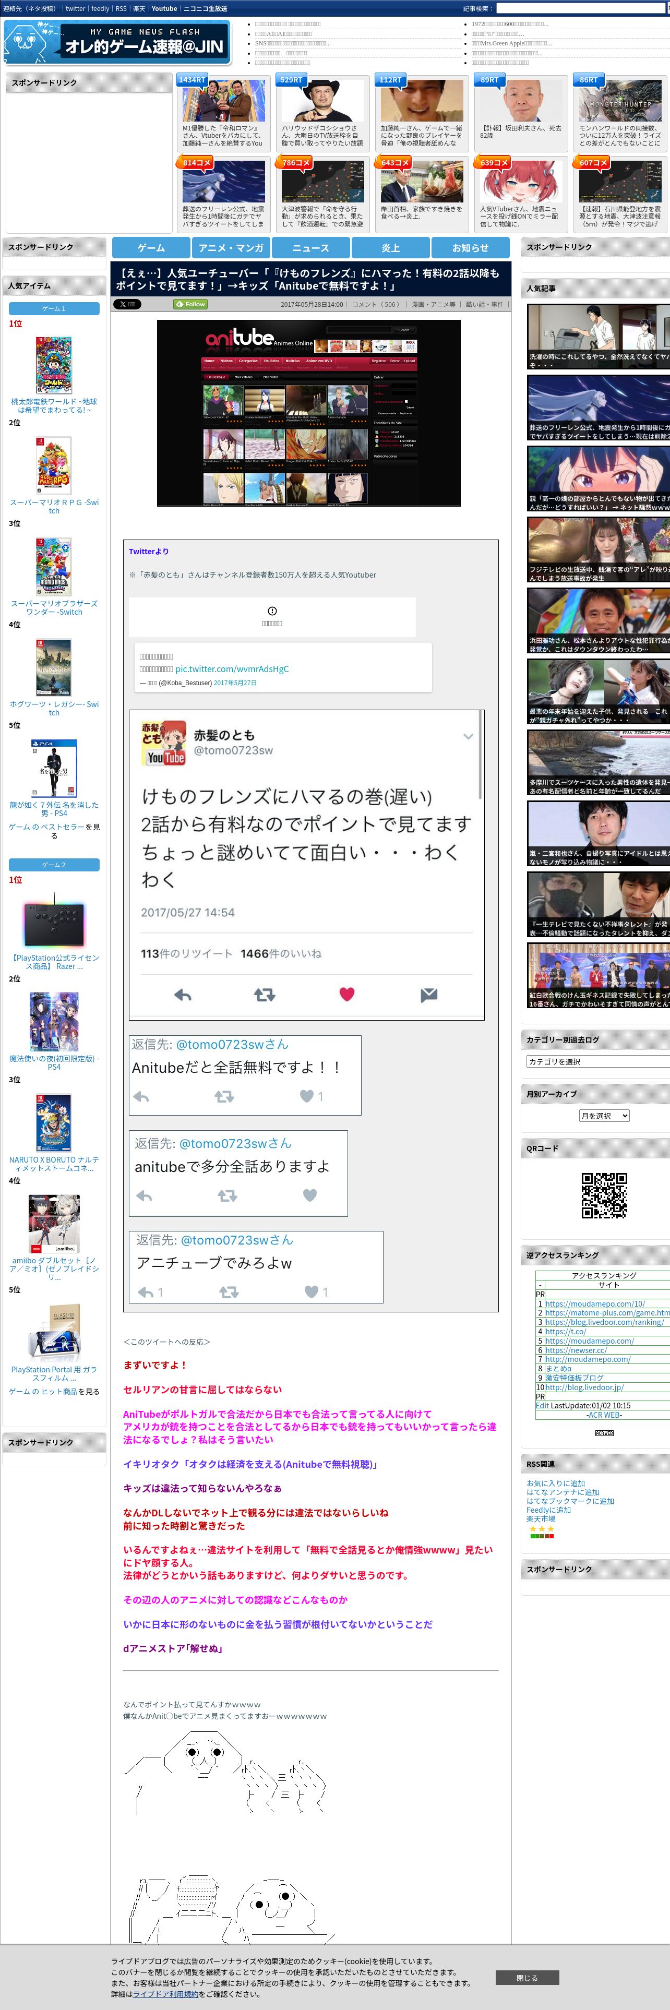Click reply arrow on アニチューブでみろよw reply
The image size is (670, 2010).
coord(146,1292)
